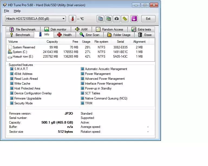
Task: Click the HD Tune app icon in title bar
Action: point(5,5)
